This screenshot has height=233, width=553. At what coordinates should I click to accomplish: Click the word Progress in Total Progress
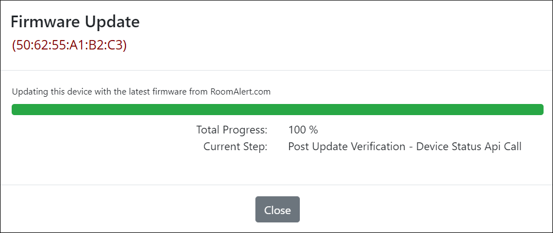tap(245, 130)
